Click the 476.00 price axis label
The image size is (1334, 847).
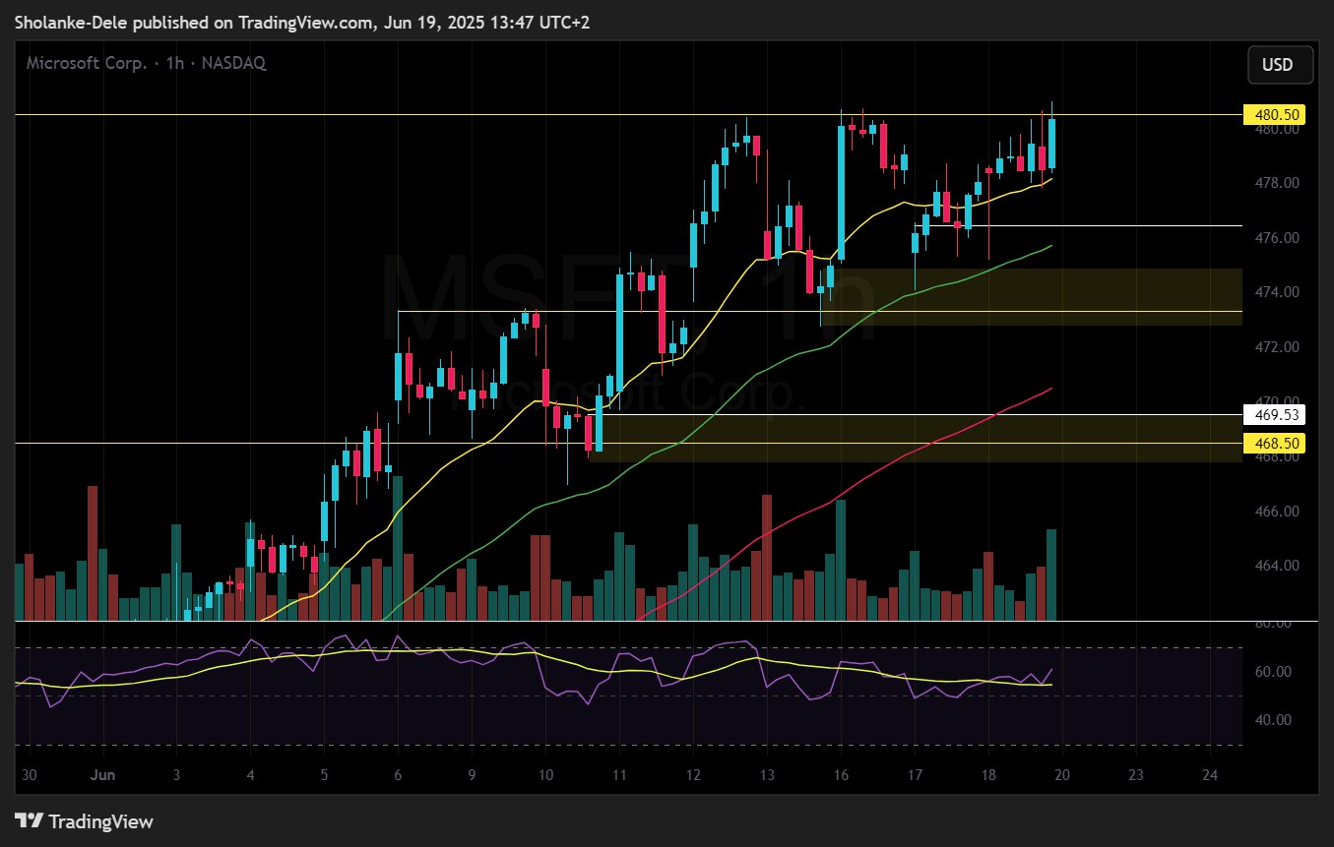click(1279, 238)
